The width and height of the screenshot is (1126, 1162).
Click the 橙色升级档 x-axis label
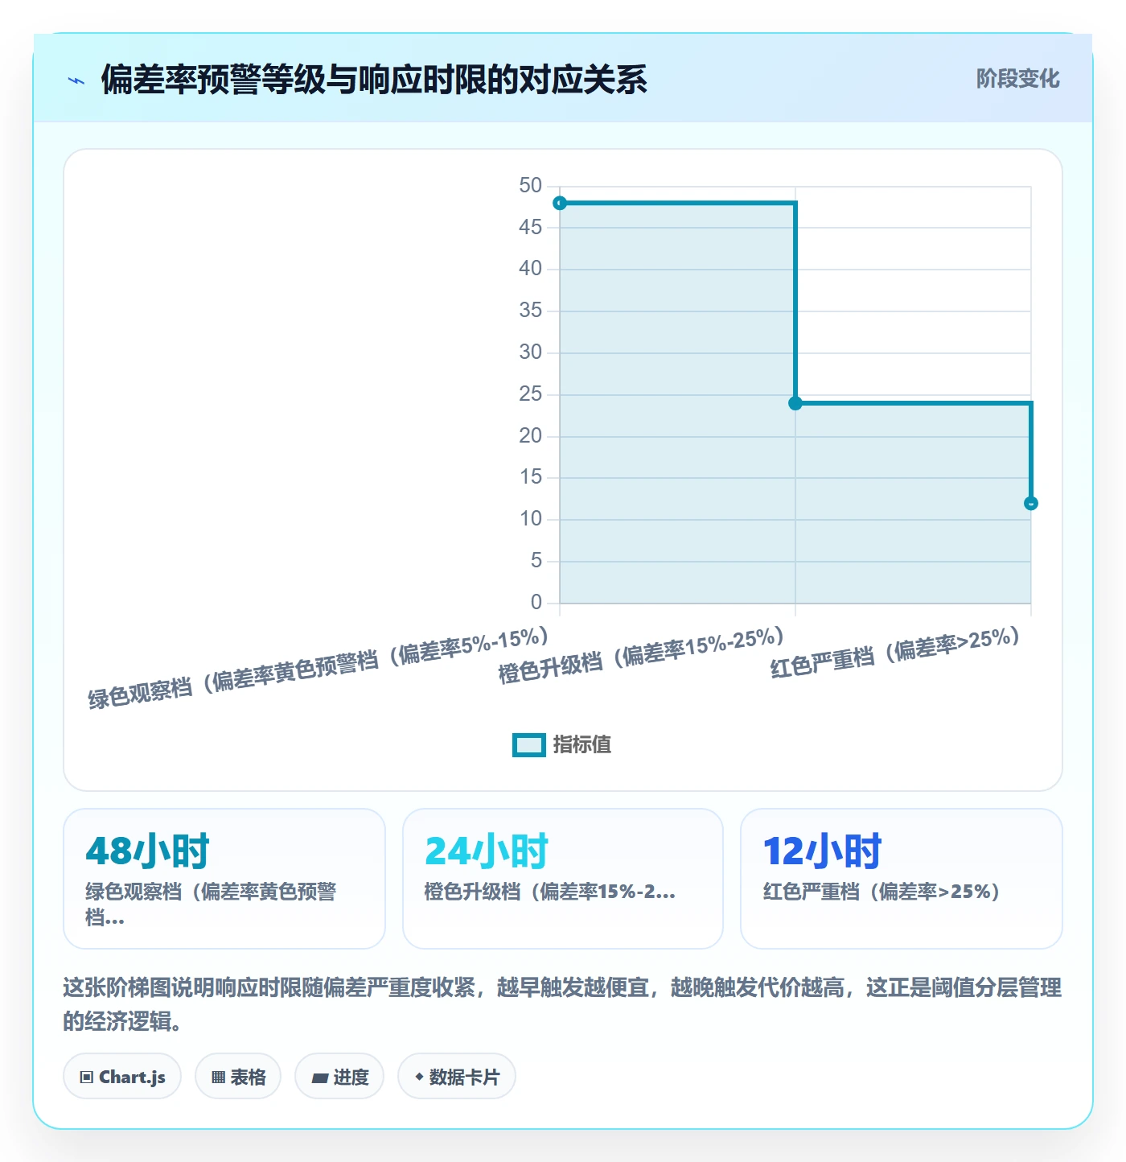[641, 655]
